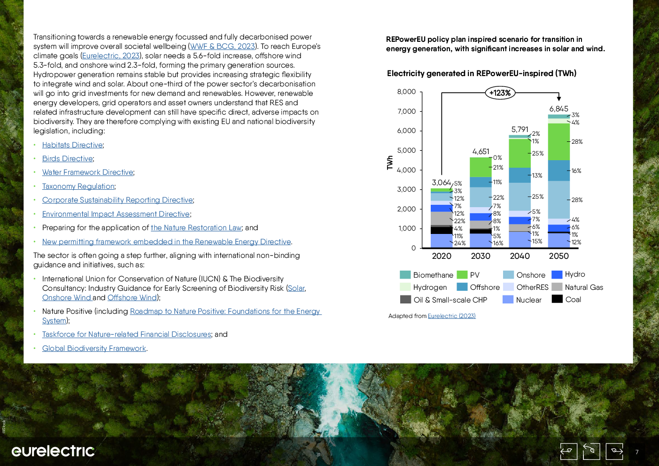The image size is (659, 466).
Task: Click the Nuclear legend label
Action: [529, 300]
